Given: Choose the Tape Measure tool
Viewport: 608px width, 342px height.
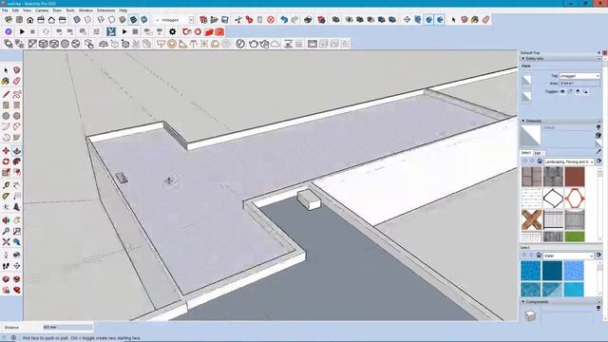Looking at the screenshot, I should 6,185.
